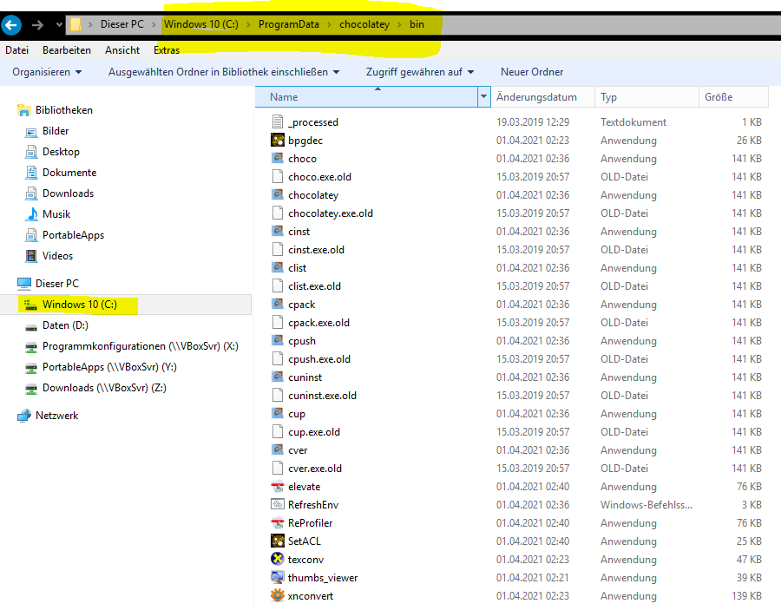Open recent locations dropdown arrow

59,24
